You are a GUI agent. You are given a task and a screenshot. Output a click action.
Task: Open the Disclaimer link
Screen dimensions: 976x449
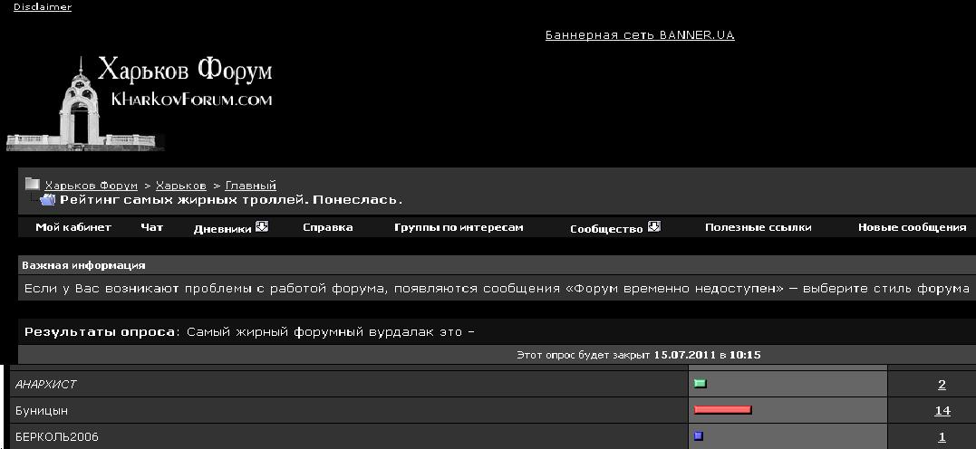43,7
